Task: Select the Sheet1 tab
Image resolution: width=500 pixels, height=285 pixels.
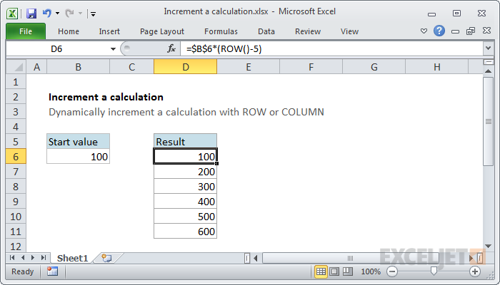Action: [x=72, y=258]
